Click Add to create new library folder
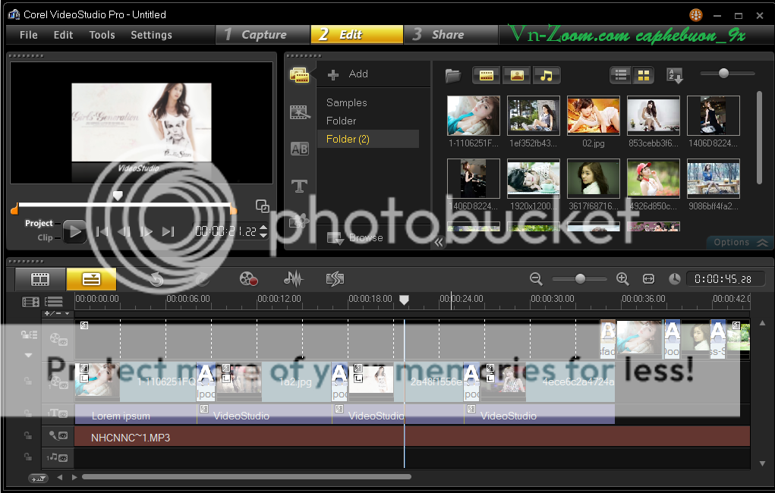The image size is (775, 493). pyautogui.click(x=348, y=74)
